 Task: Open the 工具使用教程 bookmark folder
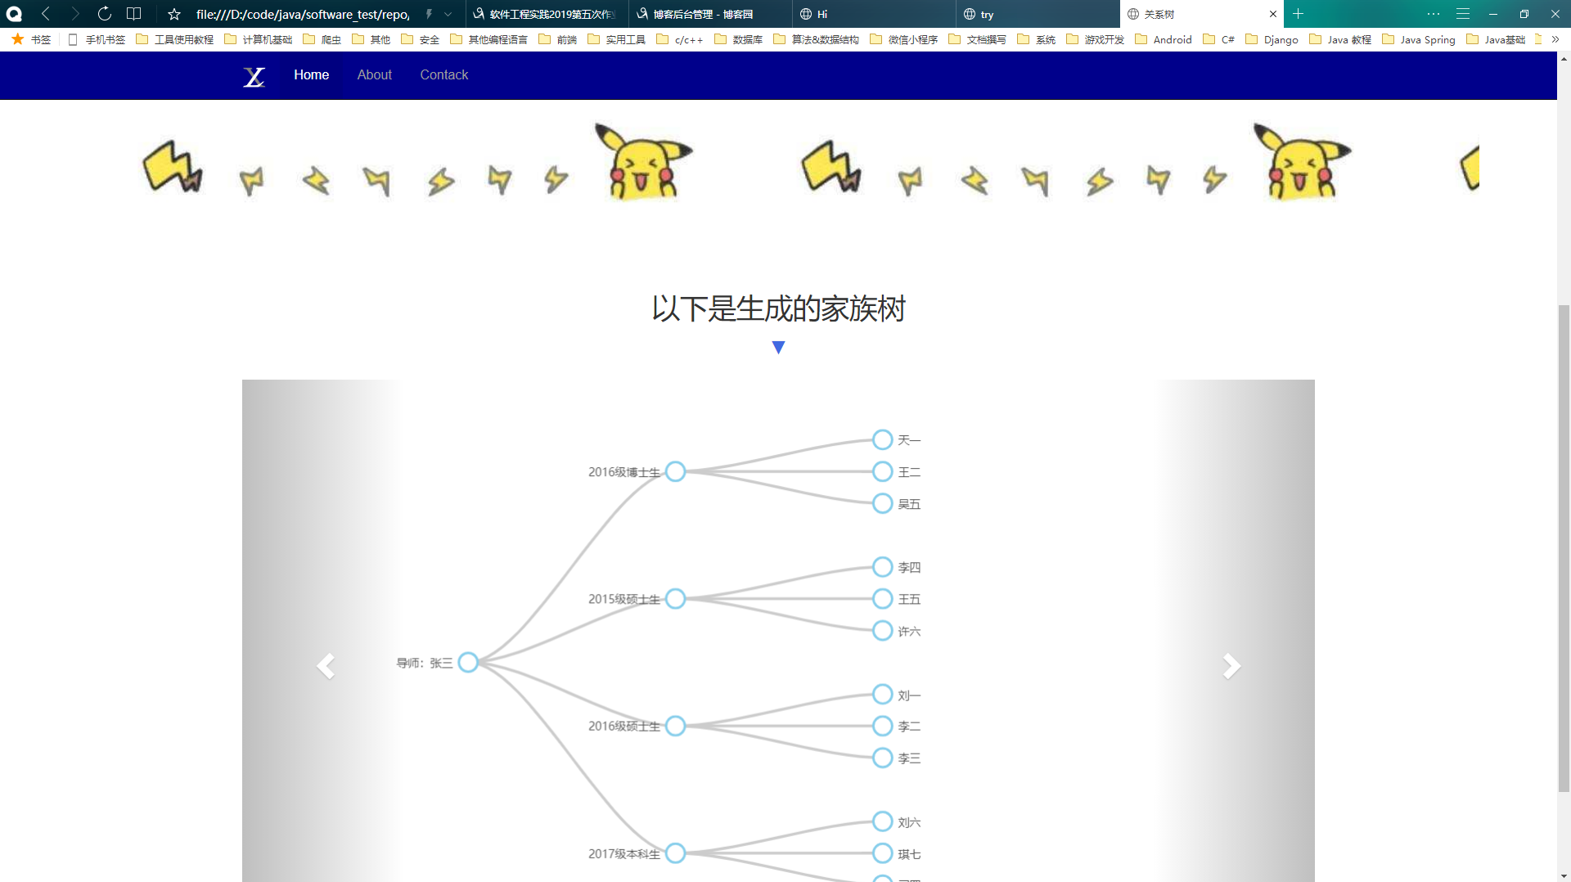(174, 39)
